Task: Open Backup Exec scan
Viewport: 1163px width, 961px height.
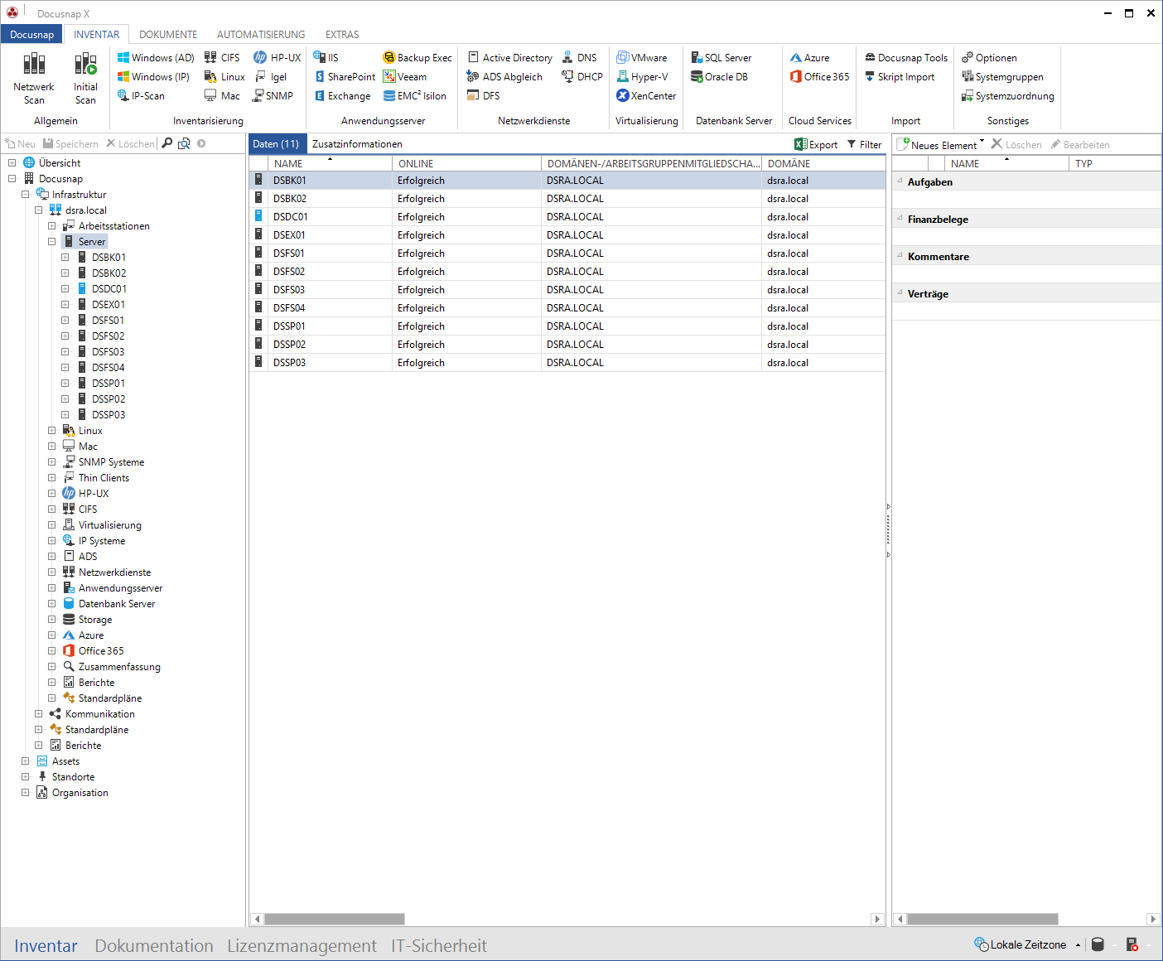Action: 417,58
